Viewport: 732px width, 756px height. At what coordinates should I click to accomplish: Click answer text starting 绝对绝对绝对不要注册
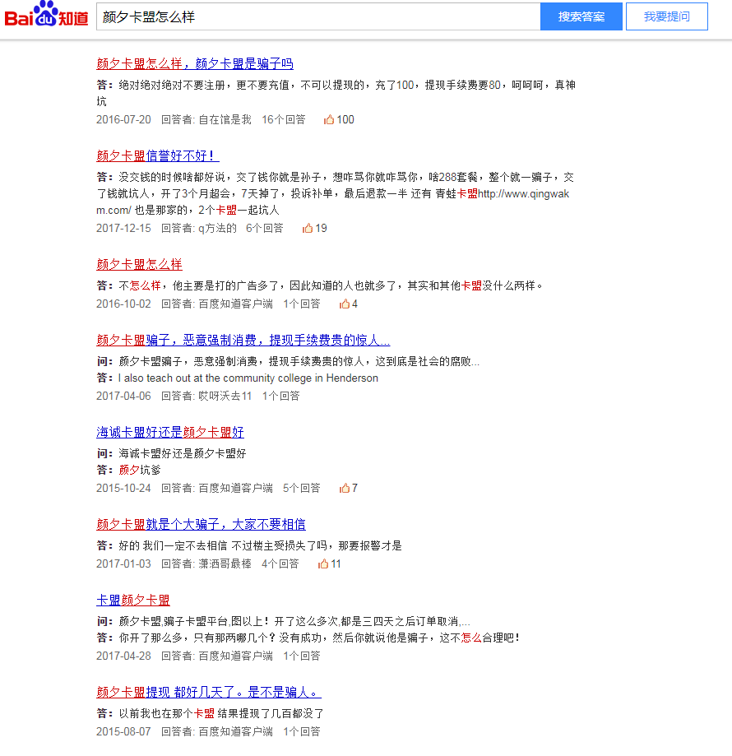[336, 93]
